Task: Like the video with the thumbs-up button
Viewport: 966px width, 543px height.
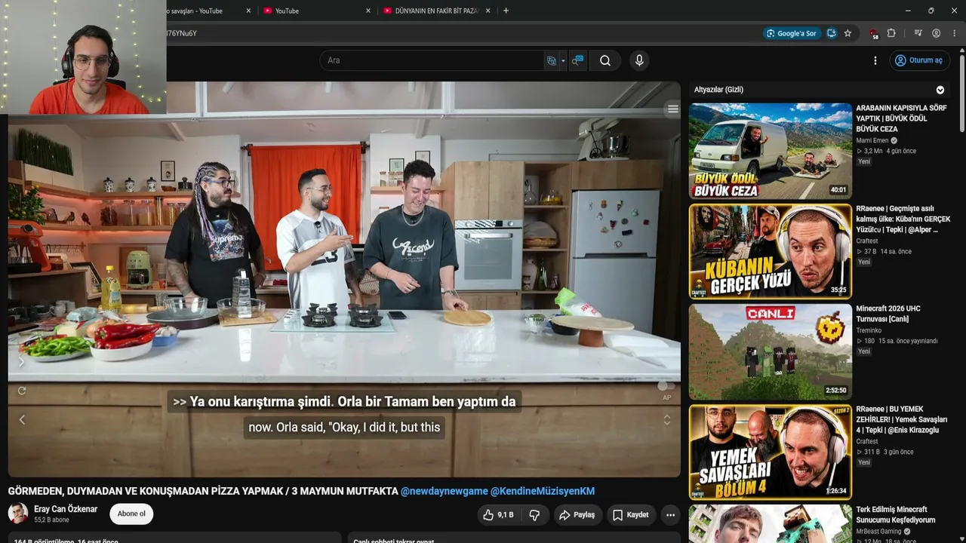Action: 498,515
